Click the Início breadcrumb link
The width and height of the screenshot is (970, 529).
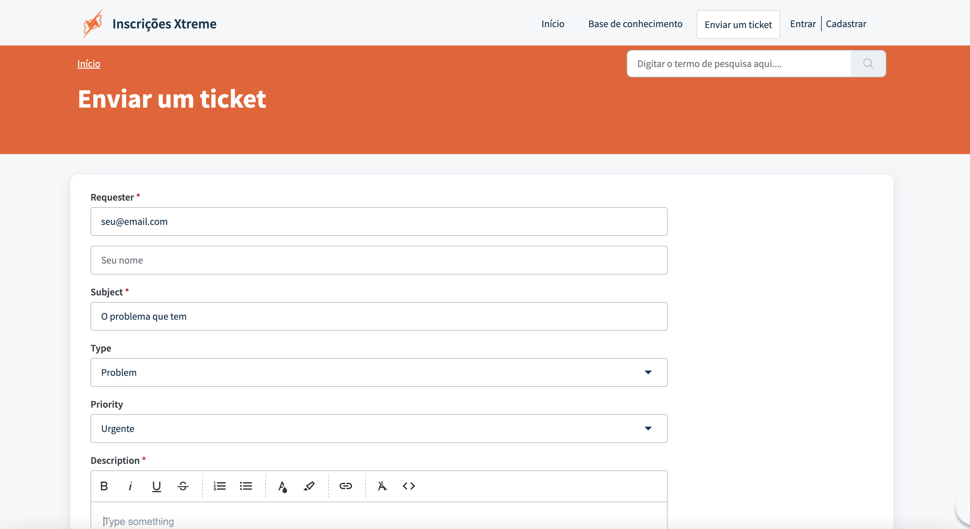click(x=89, y=64)
